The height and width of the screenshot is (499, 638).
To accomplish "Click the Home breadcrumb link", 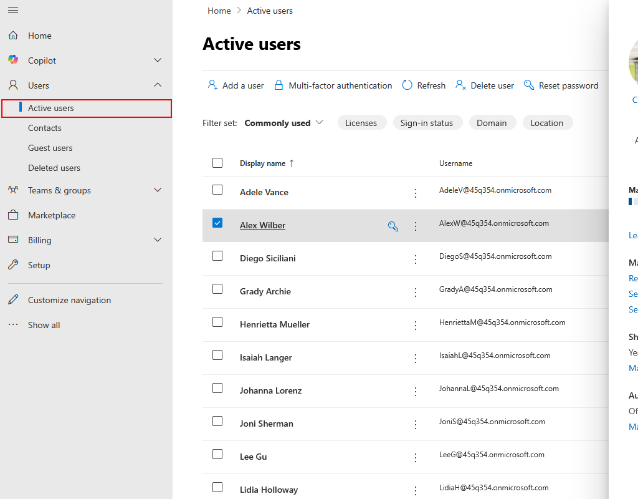I will coord(219,11).
